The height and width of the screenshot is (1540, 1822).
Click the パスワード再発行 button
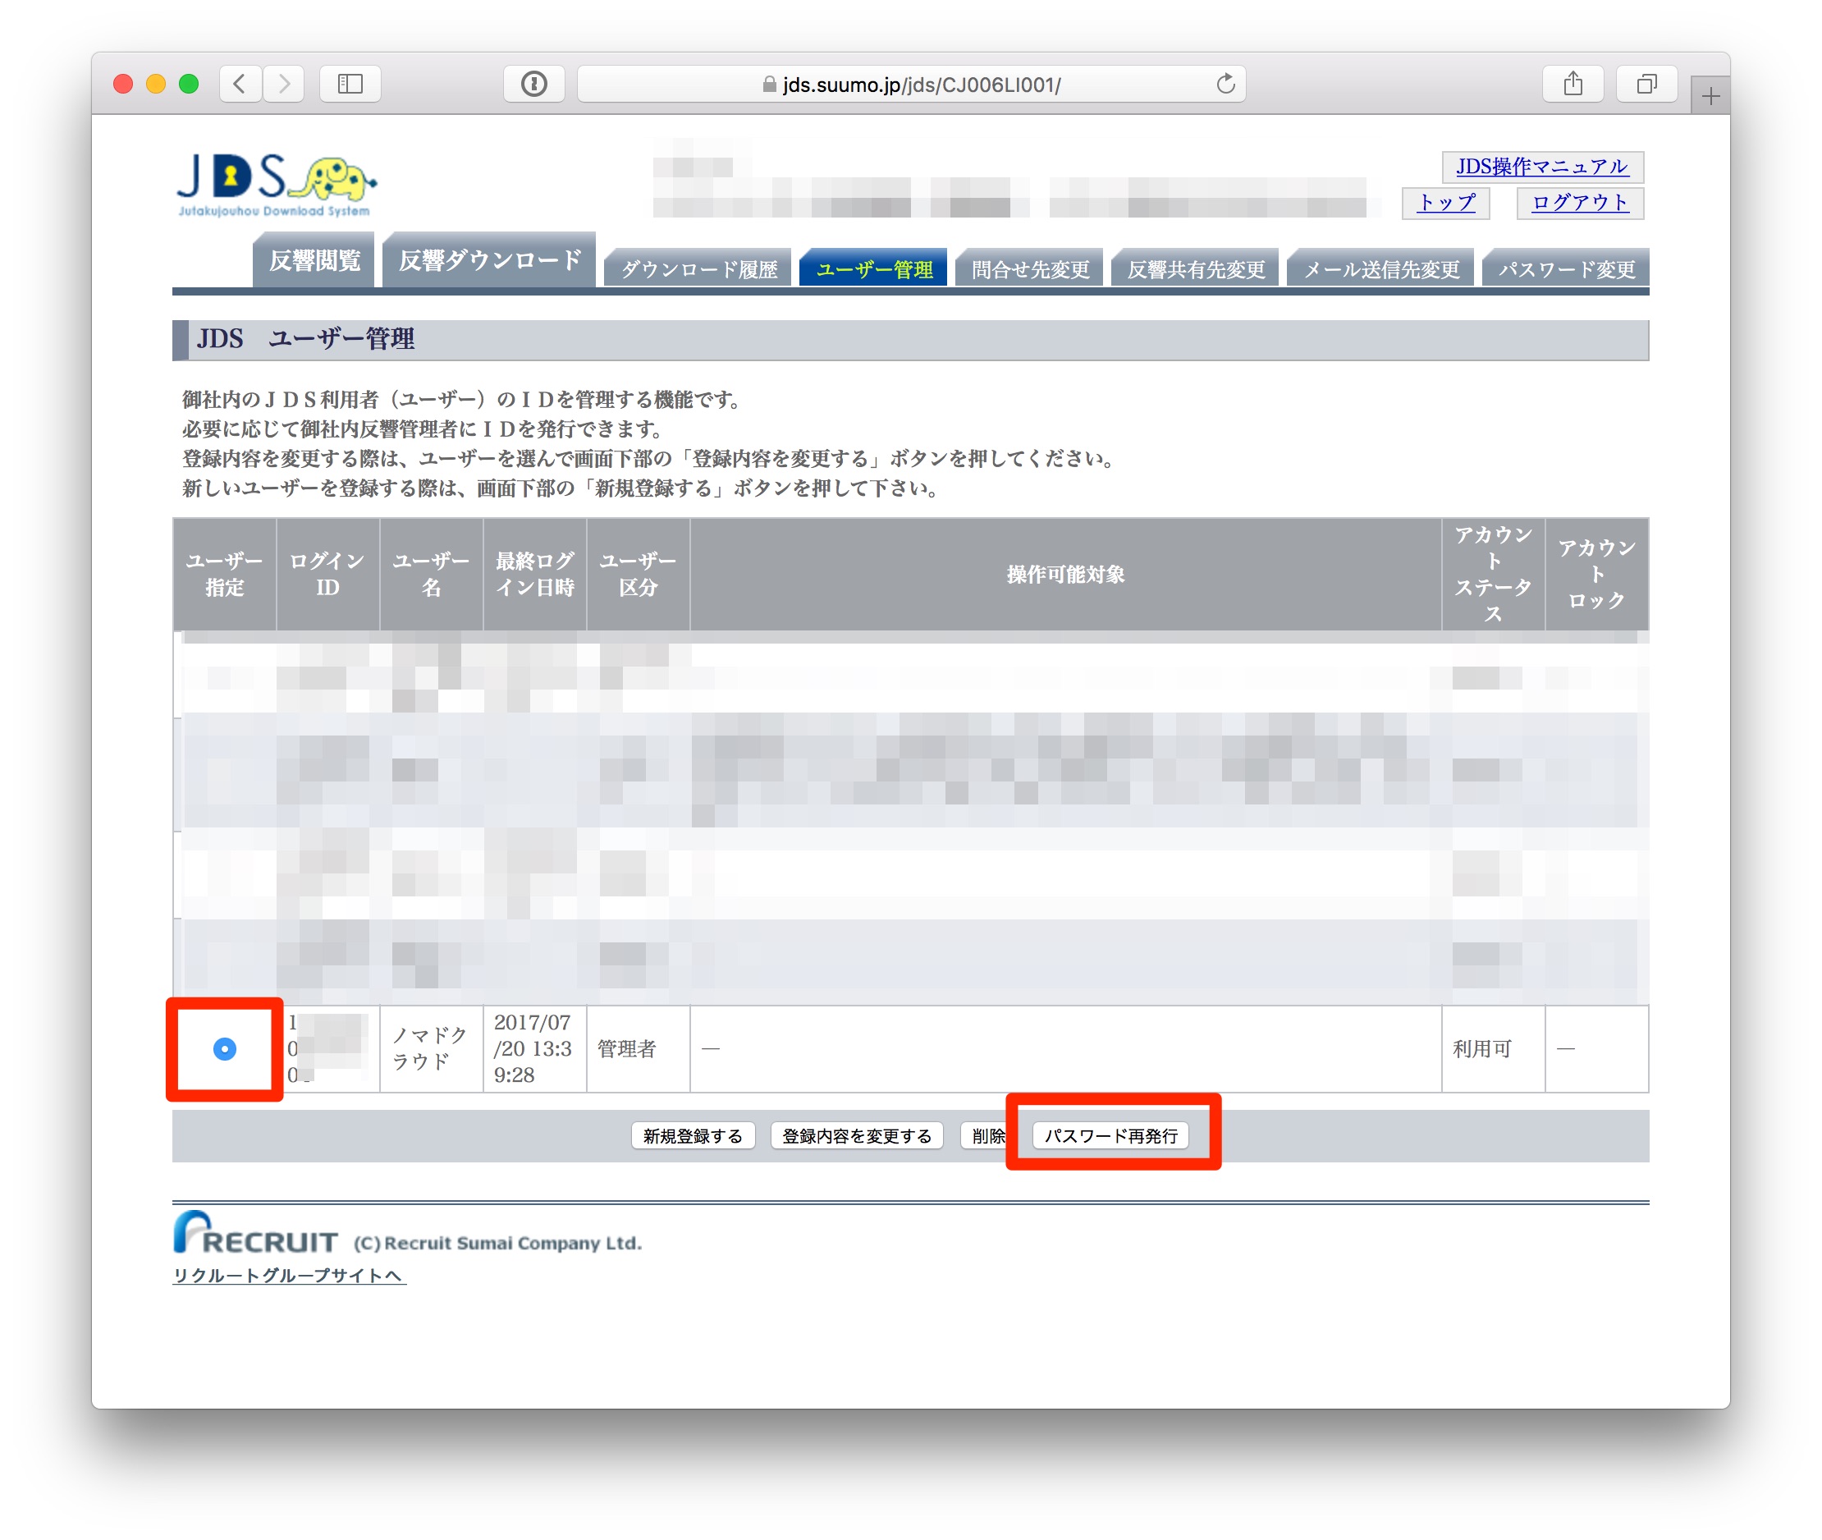[x=1110, y=1136]
